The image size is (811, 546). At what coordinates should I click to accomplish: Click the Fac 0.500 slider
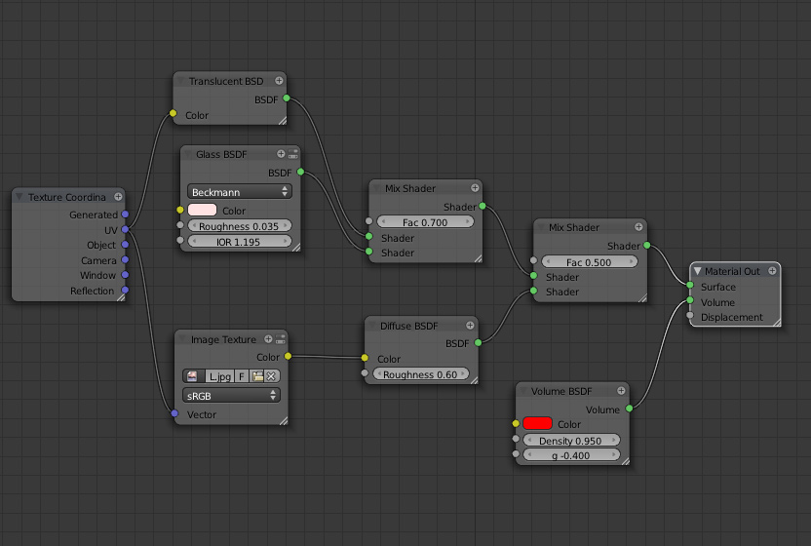[589, 262]
